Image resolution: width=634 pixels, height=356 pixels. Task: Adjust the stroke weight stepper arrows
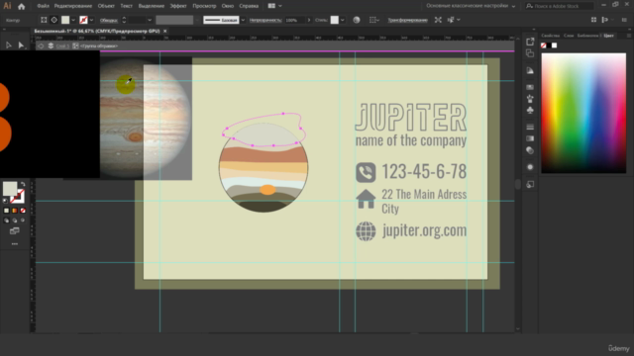(x=124, y=20)
